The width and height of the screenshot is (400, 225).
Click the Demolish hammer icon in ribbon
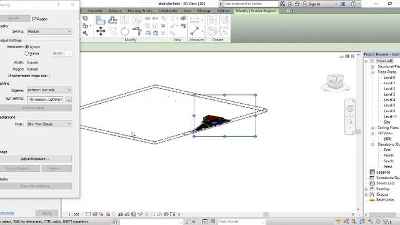[x=85, y=33]
